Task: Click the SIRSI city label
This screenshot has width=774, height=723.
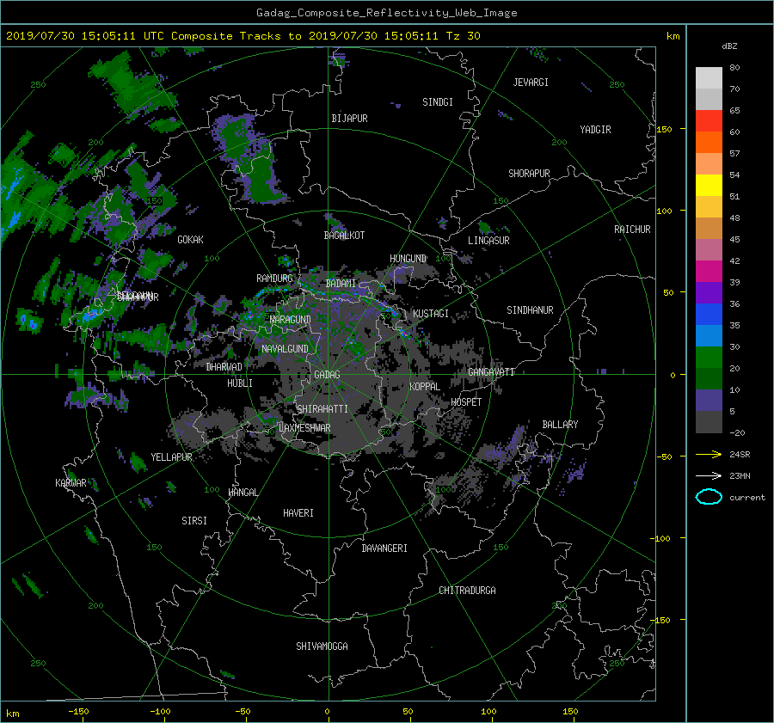Action: click(194, 521)
